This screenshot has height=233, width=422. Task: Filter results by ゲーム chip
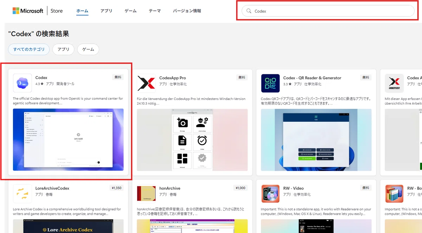[x=88, y=49]
